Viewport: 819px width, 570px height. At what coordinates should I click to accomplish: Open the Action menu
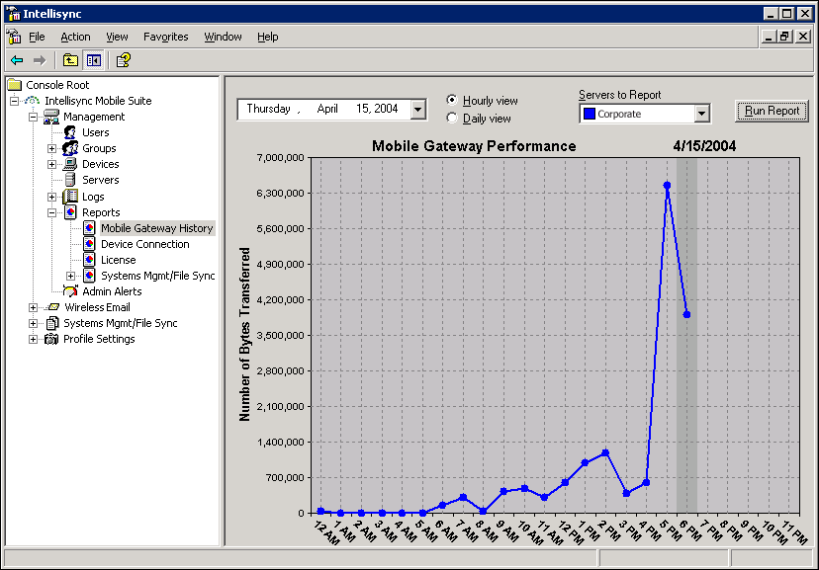click(x=75, y=37)
